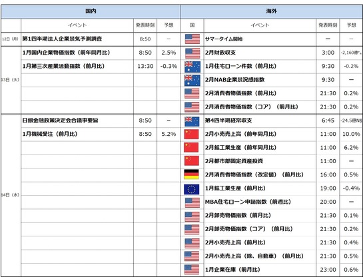Click the US flag beside MBA住宅ローン申請指数

[192, 202]
